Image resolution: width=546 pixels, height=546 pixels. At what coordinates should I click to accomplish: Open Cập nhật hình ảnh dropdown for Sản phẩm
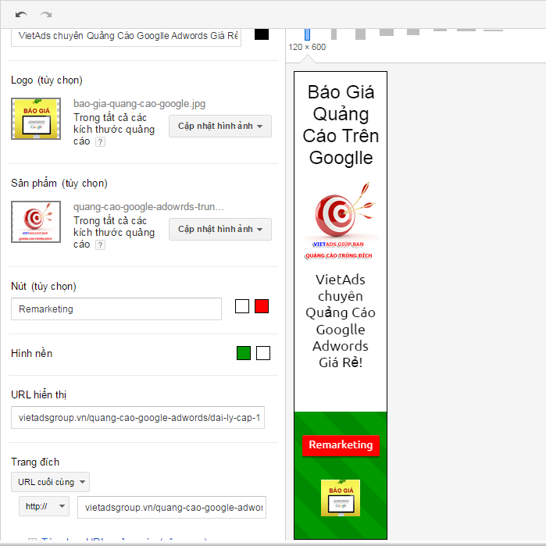tap(220, 230)
